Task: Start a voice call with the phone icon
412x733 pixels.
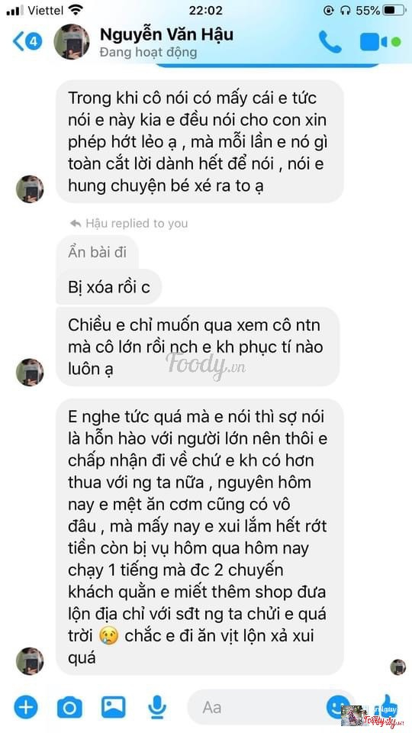Action: pos(330,41)
